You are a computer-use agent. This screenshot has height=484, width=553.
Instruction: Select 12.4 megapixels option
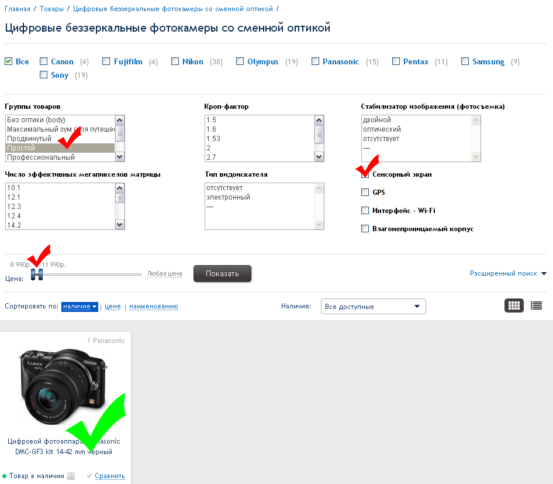(60, 216)
